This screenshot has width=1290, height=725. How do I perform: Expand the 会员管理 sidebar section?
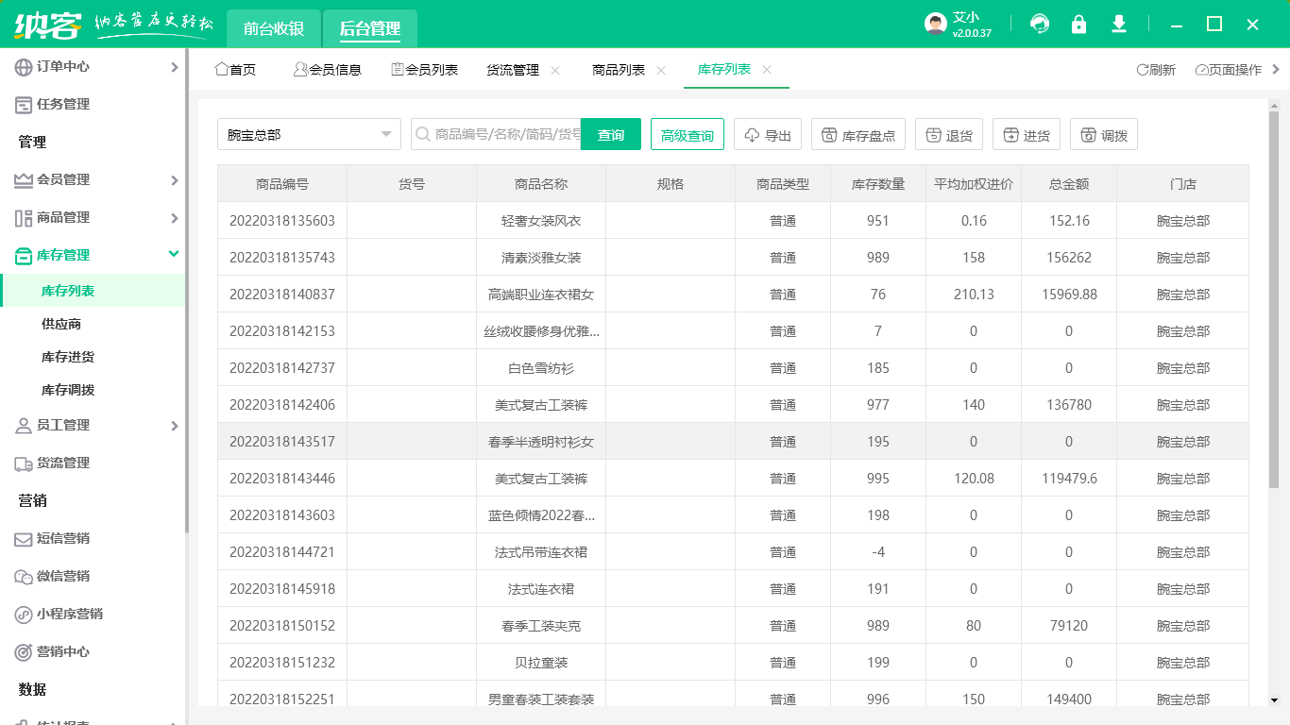point(59,179)
